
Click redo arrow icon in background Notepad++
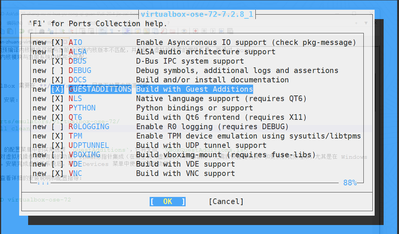coord(30,31)
